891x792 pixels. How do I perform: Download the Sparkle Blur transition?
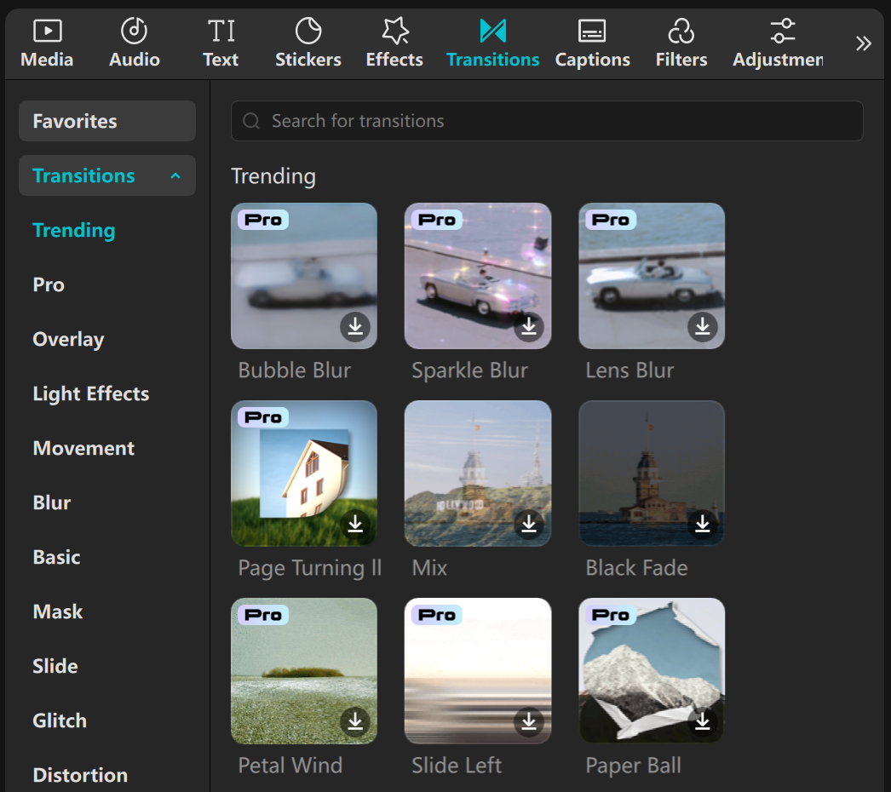coord(529,327)
